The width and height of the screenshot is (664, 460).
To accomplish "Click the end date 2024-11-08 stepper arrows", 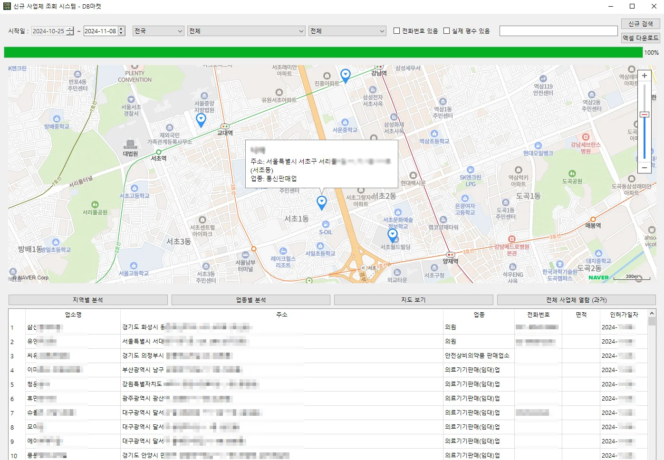I will point(121,31).
